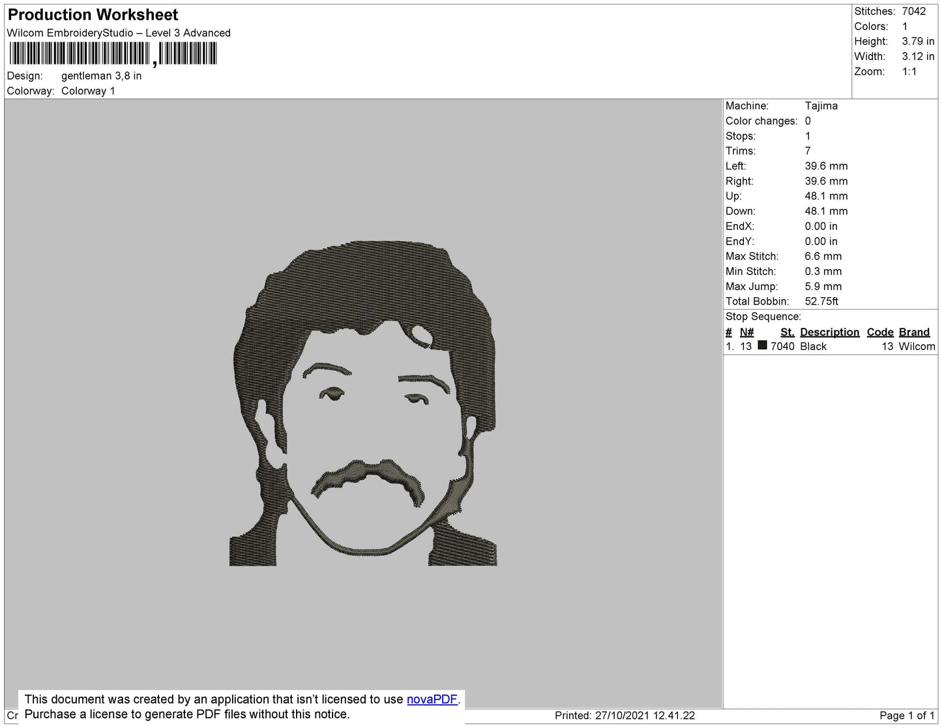Click the stitches count 7042
This screenshot has height=728, width=942.
coord(913,11)
